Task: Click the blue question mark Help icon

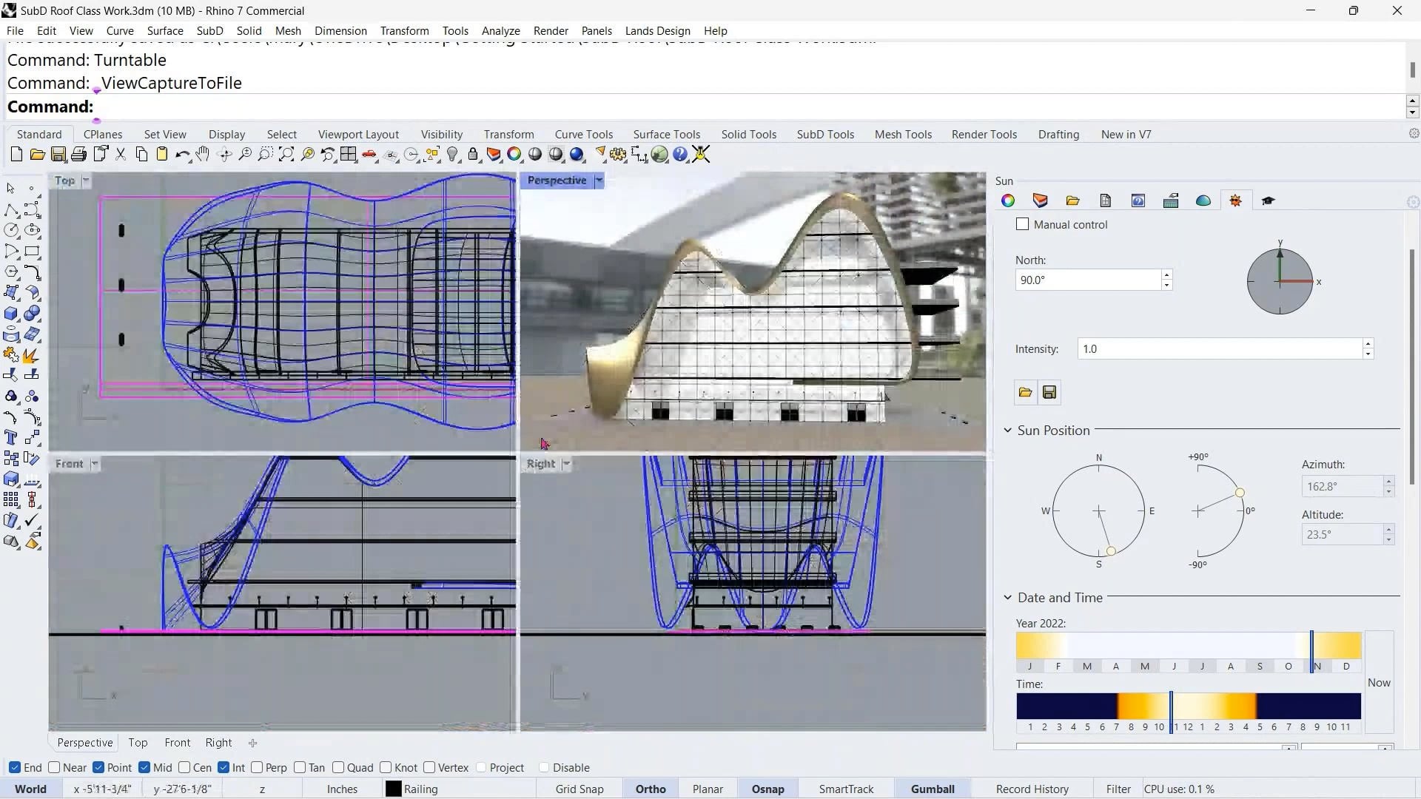Action: click(680, 155)
